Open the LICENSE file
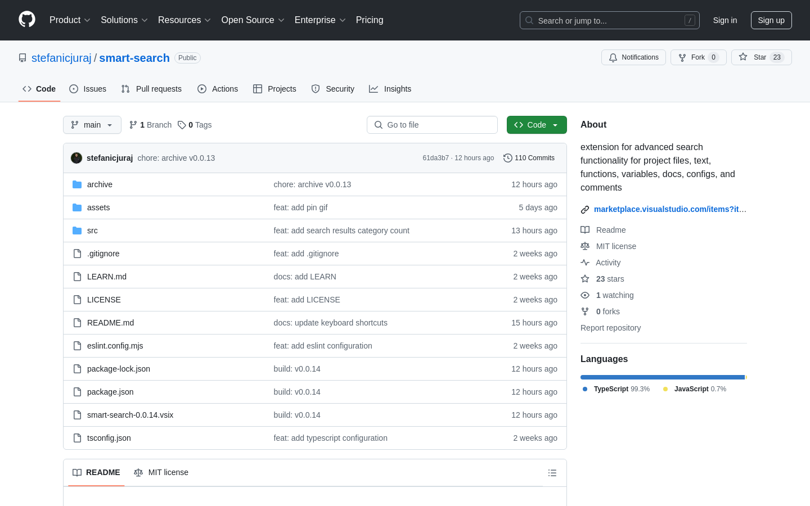This screenshot has width=810, height=506. (x=104, y=300)
